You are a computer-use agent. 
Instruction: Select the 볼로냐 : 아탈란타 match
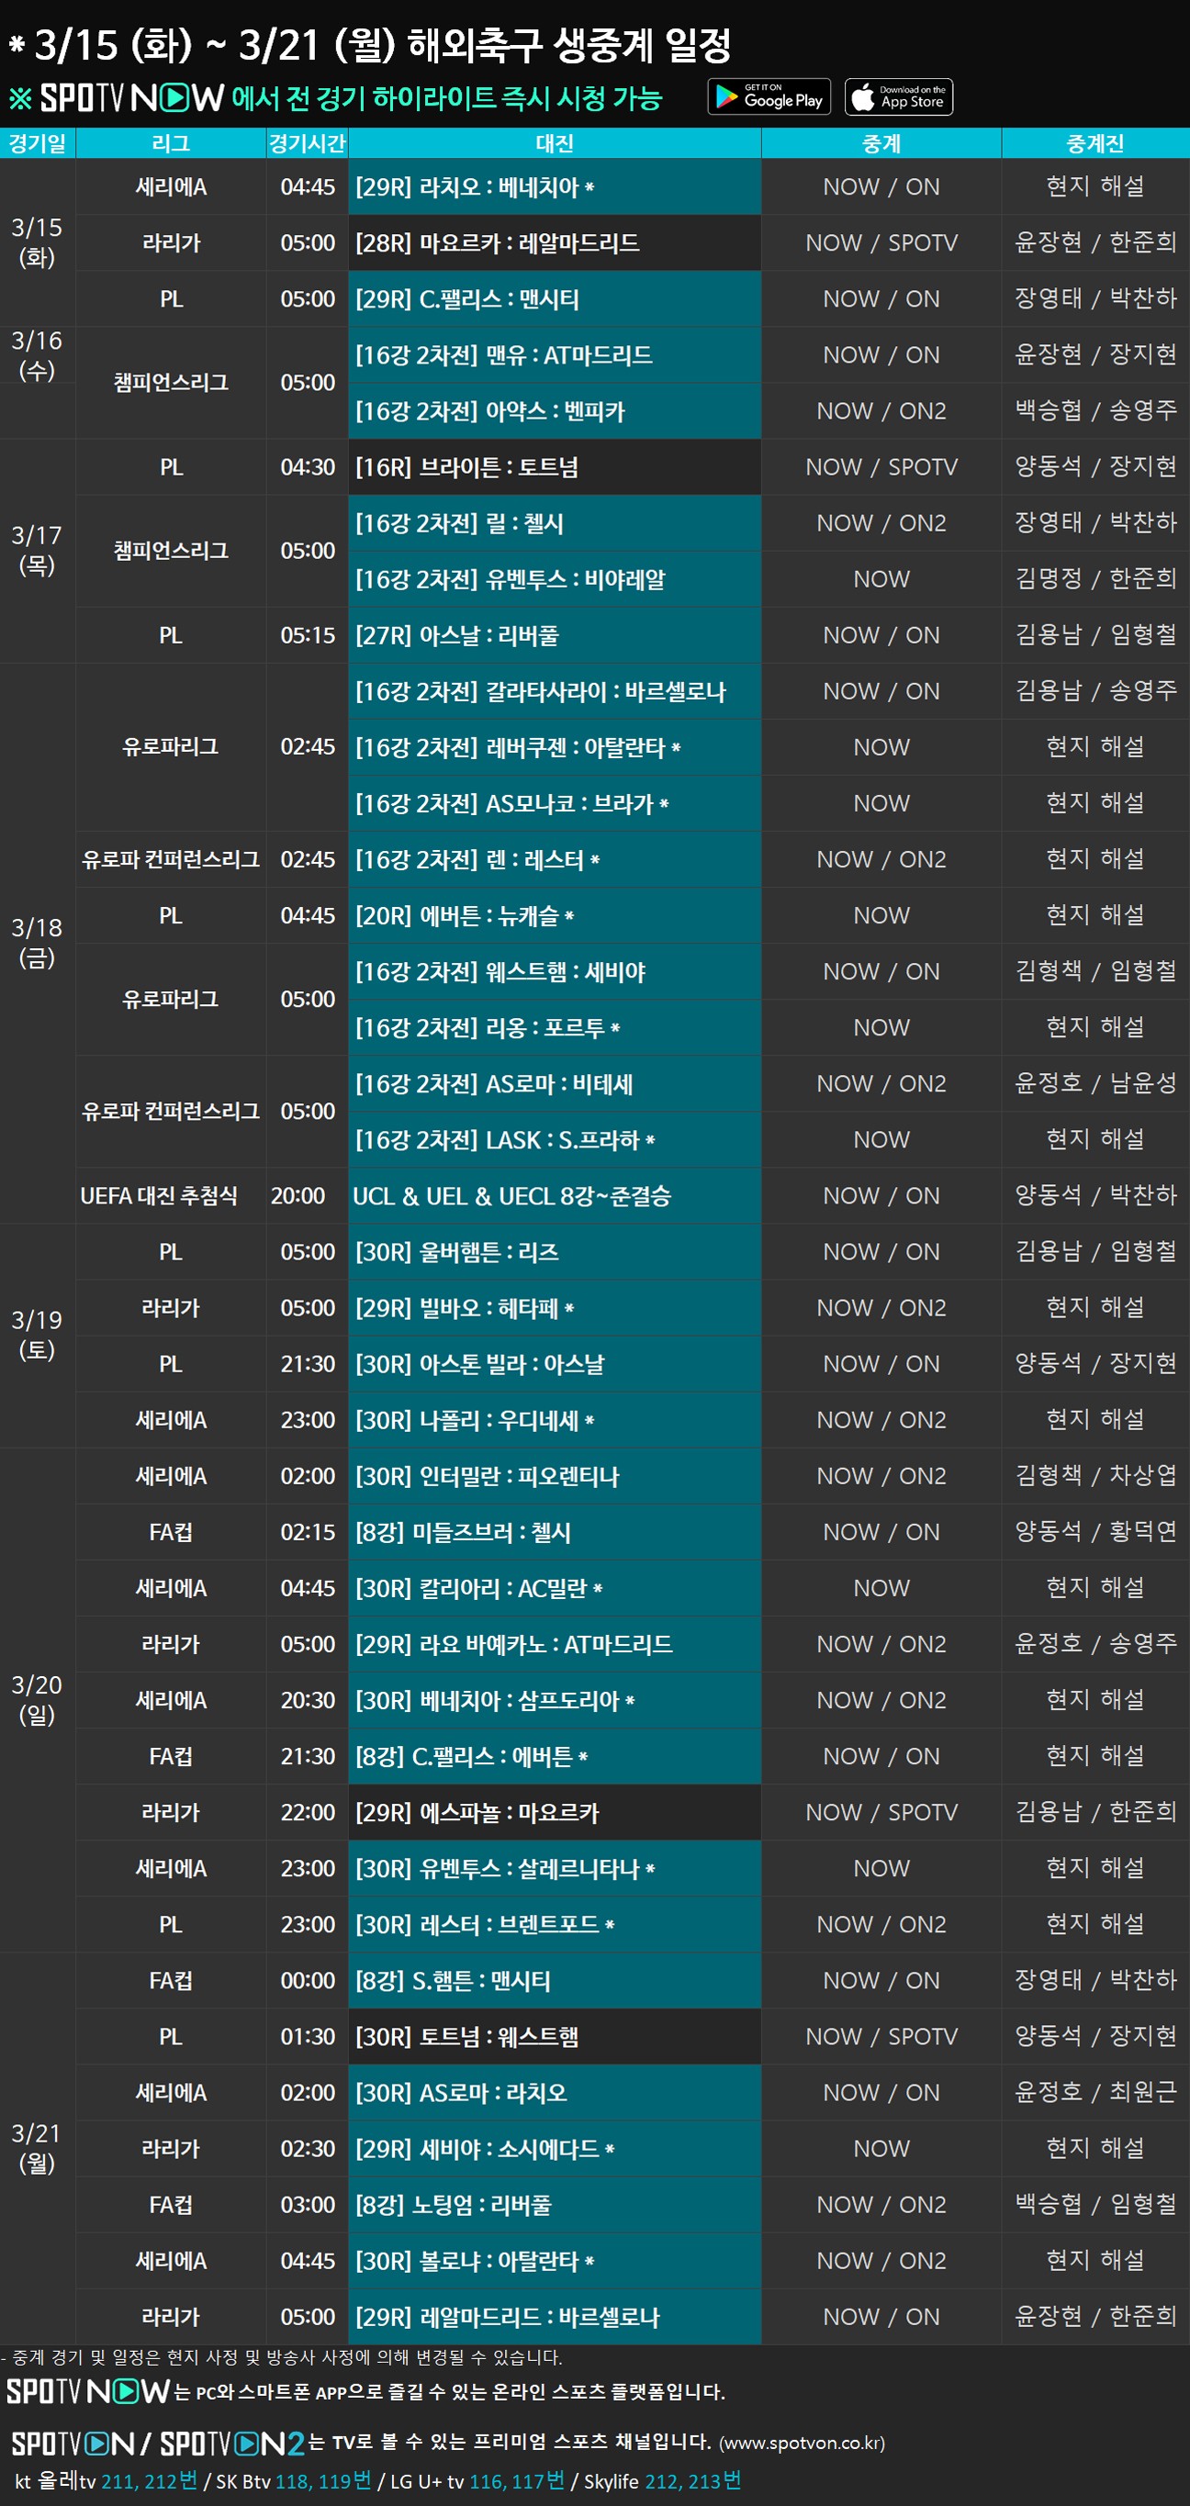pyautogui.click(x=555, y=2263)
